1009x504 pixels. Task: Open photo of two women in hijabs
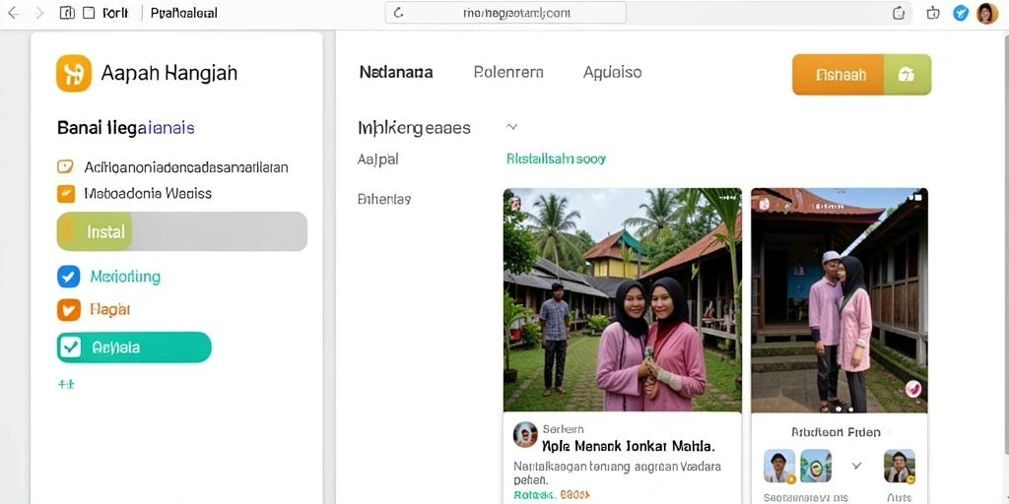(x=623, y=299)
